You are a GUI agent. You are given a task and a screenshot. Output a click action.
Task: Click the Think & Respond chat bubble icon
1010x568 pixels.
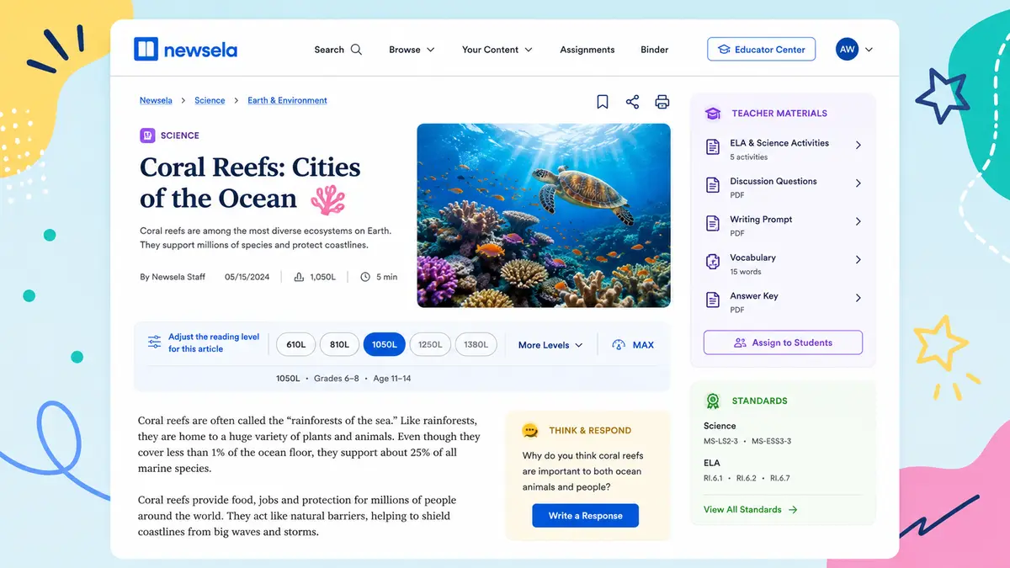click(x=530, y=430)
